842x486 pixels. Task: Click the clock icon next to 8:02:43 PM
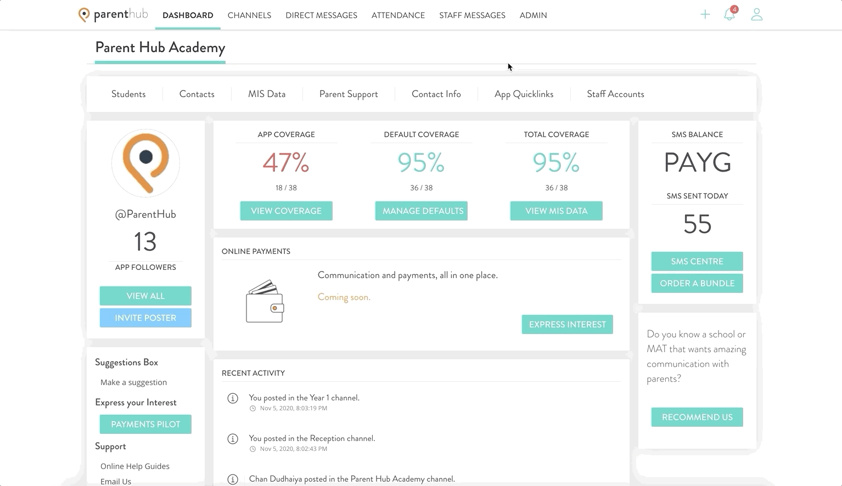(253, 449)
